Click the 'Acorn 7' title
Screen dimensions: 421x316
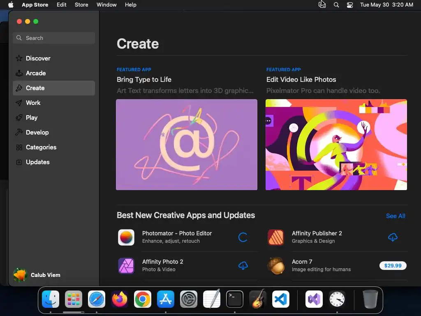tap(302, 261)
